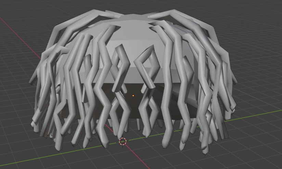Click the red-white striped 3D cursor
Viewport: 282px width, 169px height.
(x=123, y=141)
